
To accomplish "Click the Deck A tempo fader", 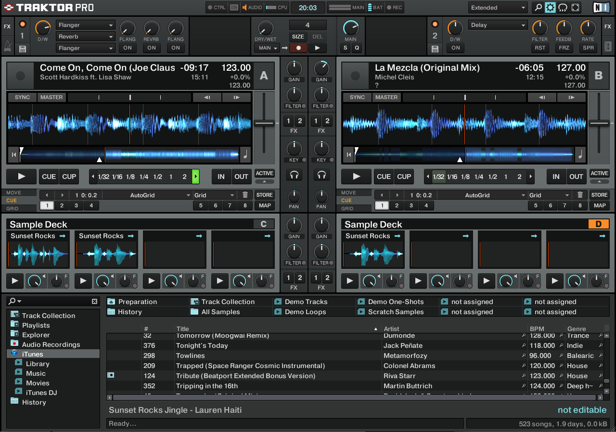I will [264, 124].
